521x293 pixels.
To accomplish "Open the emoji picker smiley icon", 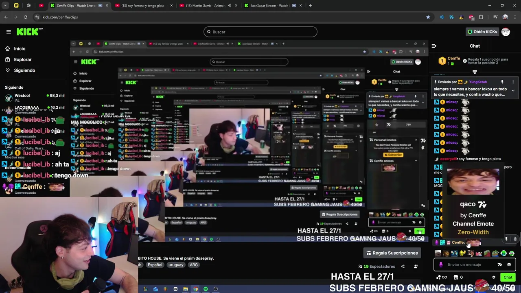I will click(509, 265).
